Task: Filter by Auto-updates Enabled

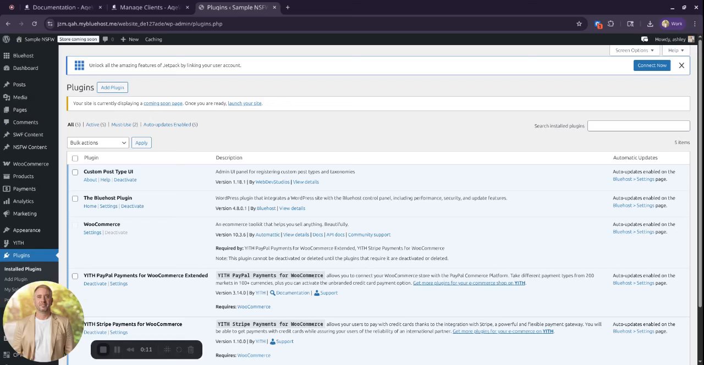Action: 167,125
